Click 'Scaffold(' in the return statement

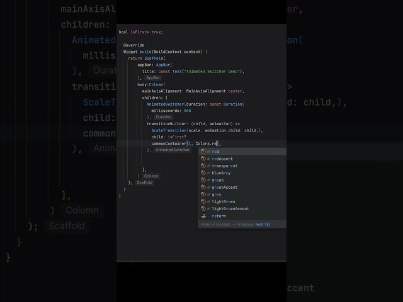(155, 59)
